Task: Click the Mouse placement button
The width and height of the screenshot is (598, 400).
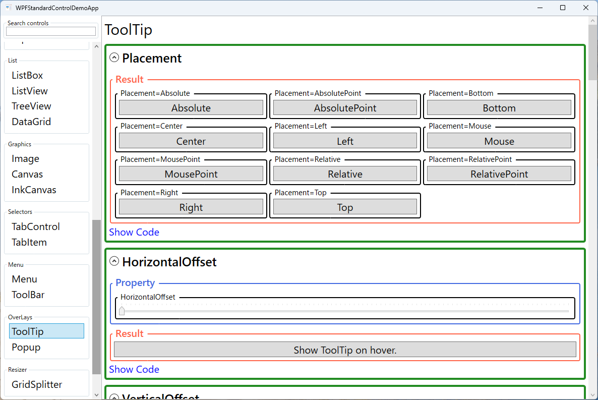Action: point(499,141)
